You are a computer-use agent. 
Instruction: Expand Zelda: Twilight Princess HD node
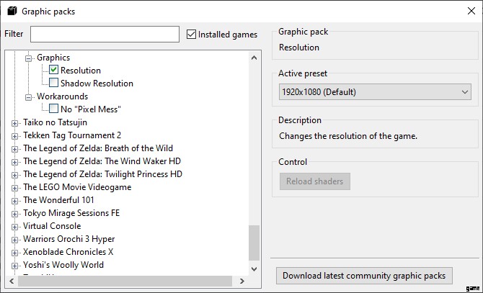point(14,175)
